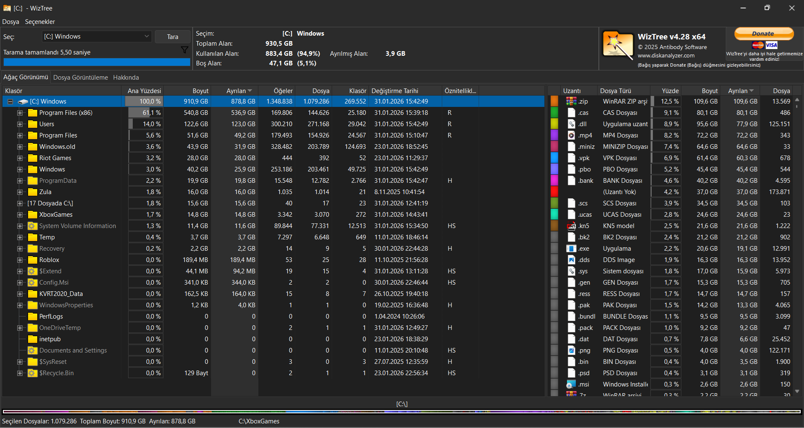Image resolution: width=804 pixels, height=428 pixels.
Task: Expand the ProgramData folder node
Action: (20, 181)
